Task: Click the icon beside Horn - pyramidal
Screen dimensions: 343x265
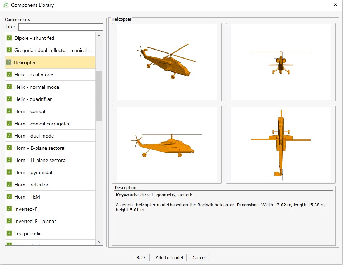Action: click(9, 172)
